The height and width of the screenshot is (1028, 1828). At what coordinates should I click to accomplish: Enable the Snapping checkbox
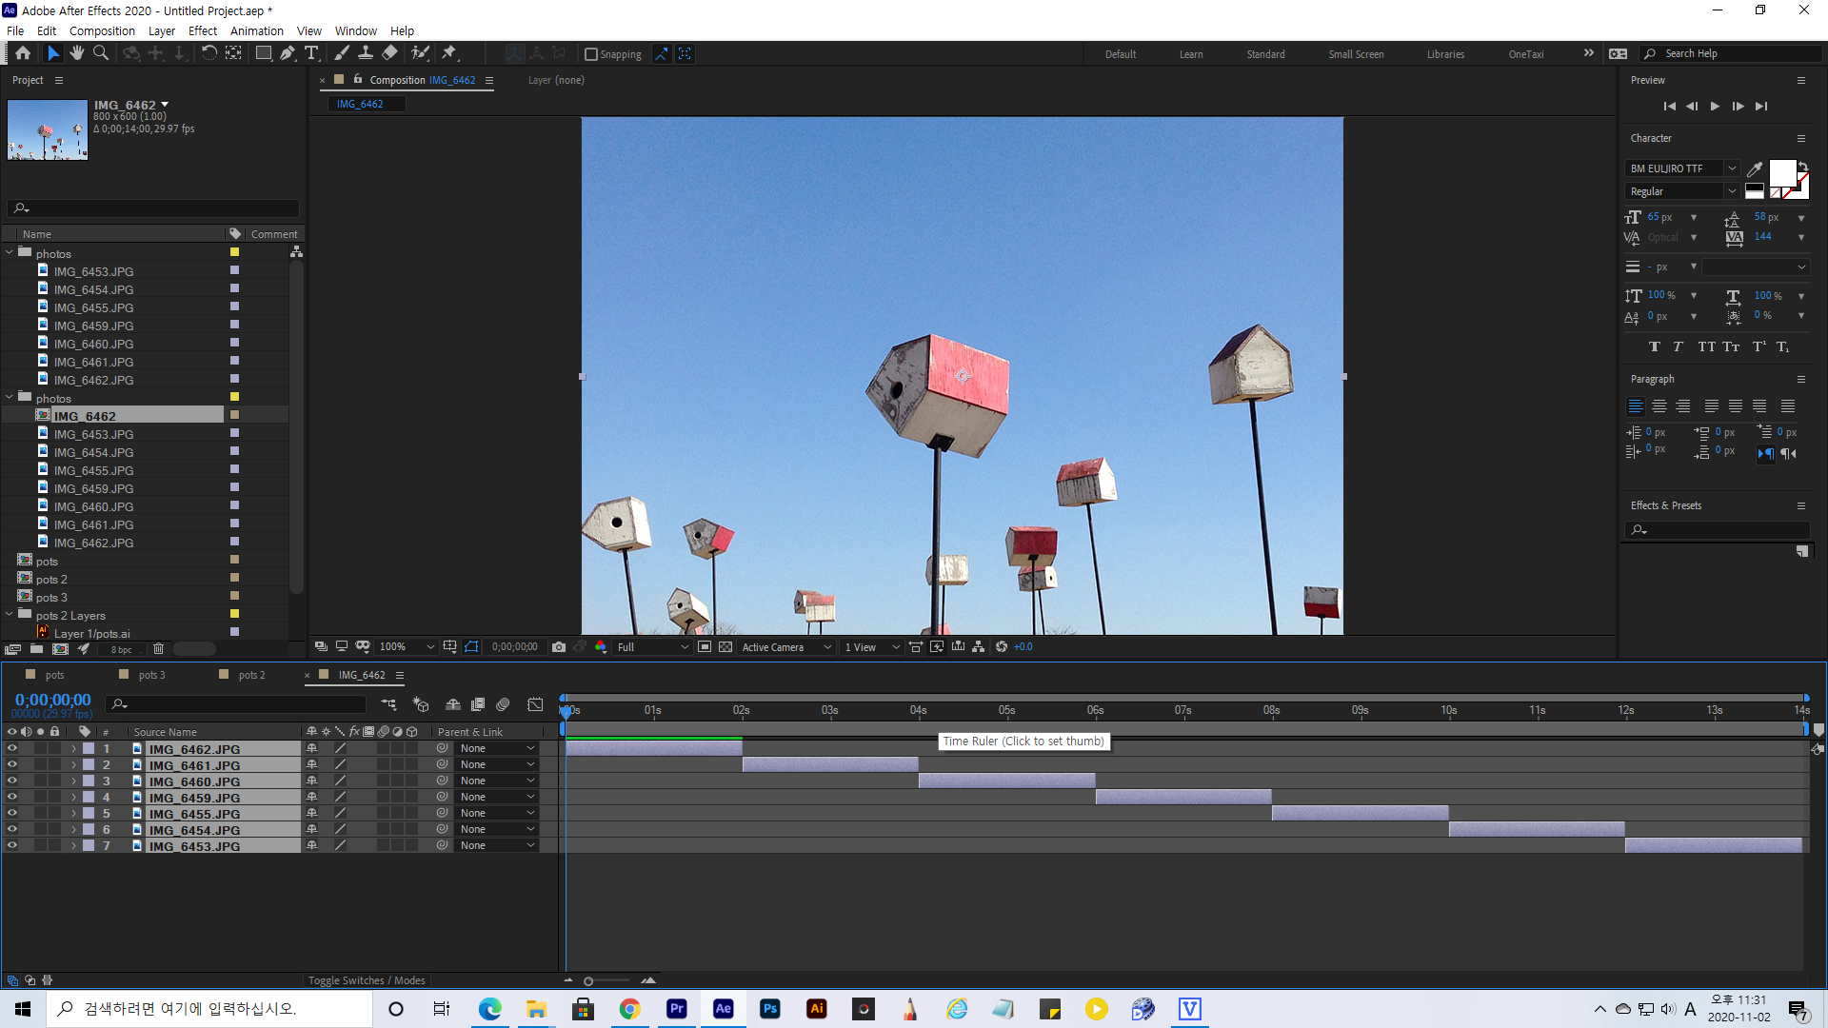coord(591,54)
